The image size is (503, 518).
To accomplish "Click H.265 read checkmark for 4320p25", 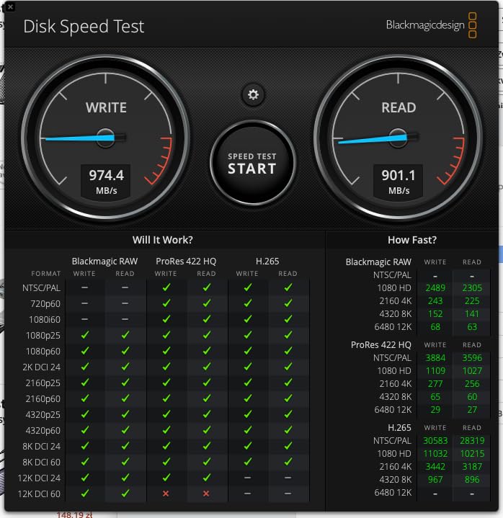I will (x=288, y=414).
